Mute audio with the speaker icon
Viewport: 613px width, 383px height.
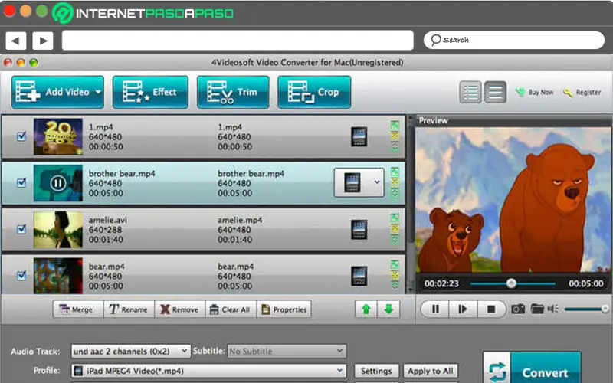pyautogui.click(x=552, y=309)
